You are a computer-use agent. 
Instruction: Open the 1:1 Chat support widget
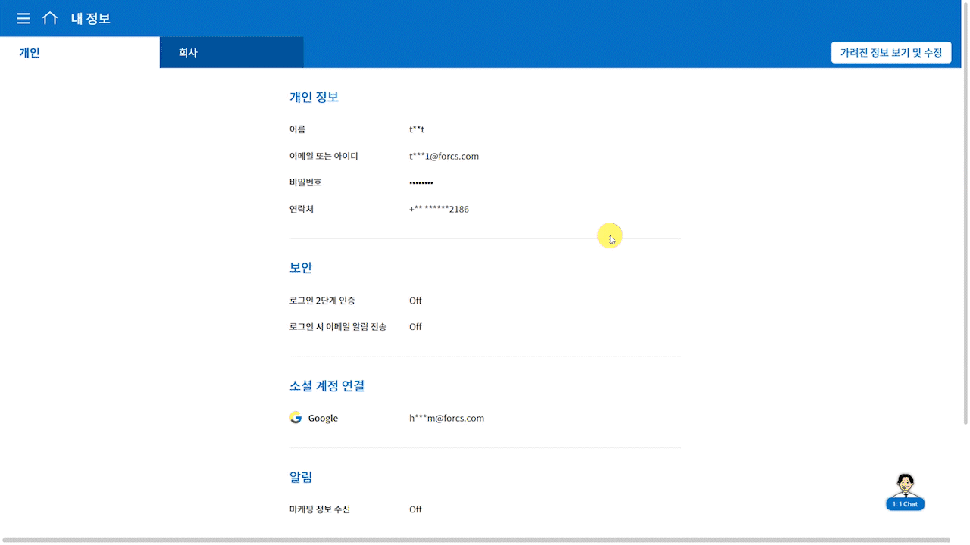point(905,492)
